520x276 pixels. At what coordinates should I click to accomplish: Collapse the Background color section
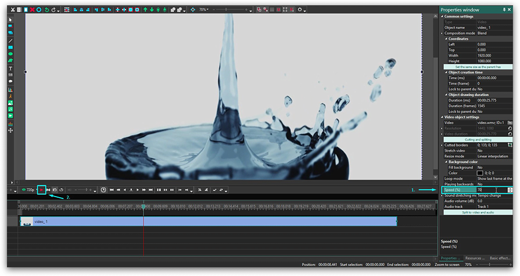click(446, 162)
